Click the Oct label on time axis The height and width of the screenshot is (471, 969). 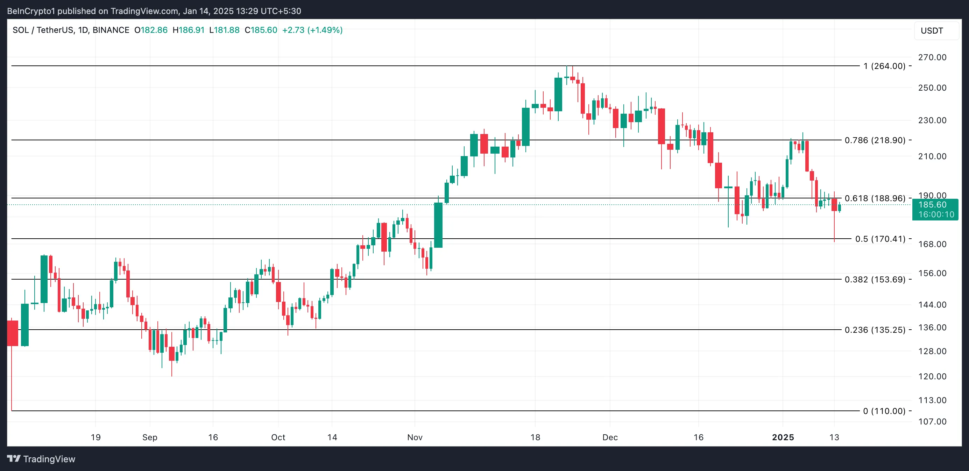click(x=278, y=437)
